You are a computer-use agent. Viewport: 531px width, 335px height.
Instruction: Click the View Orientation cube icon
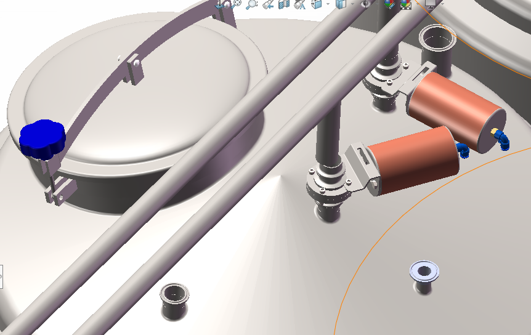pos(317,4)
